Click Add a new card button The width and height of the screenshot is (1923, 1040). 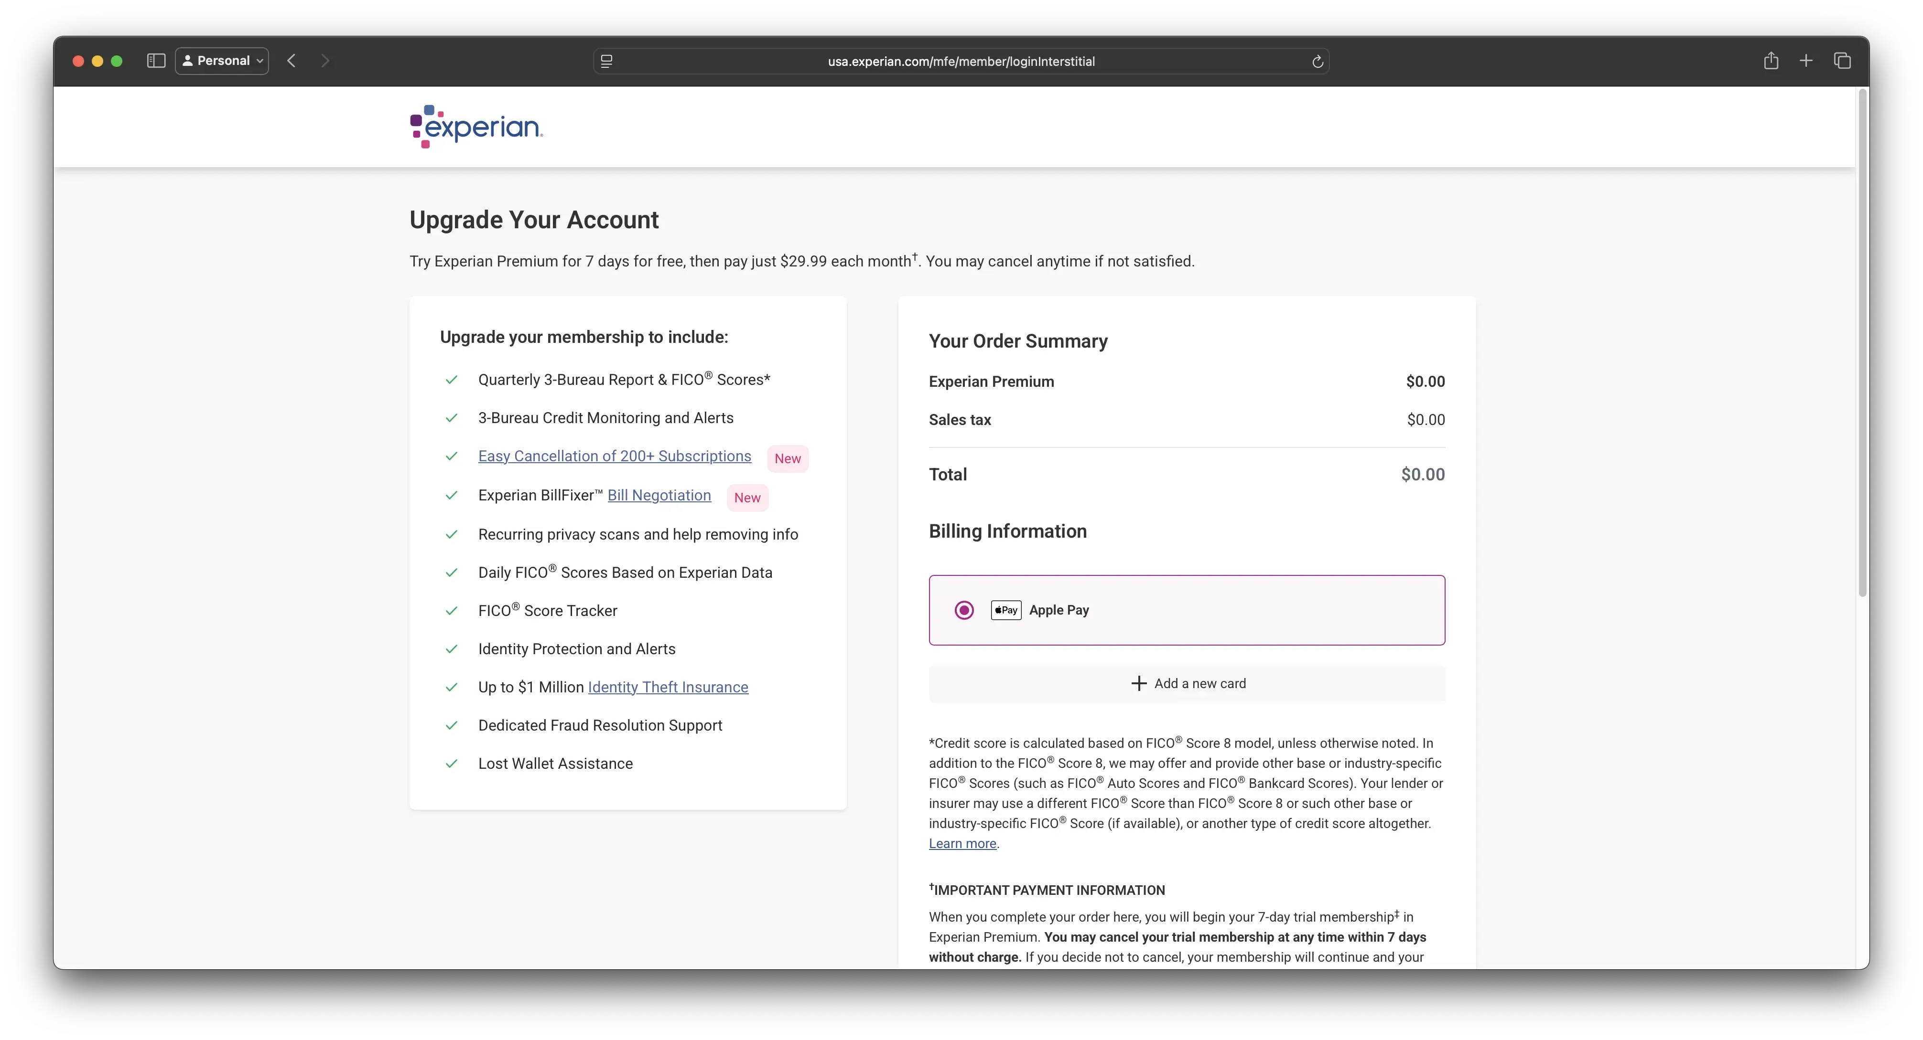pos(1187,683)
